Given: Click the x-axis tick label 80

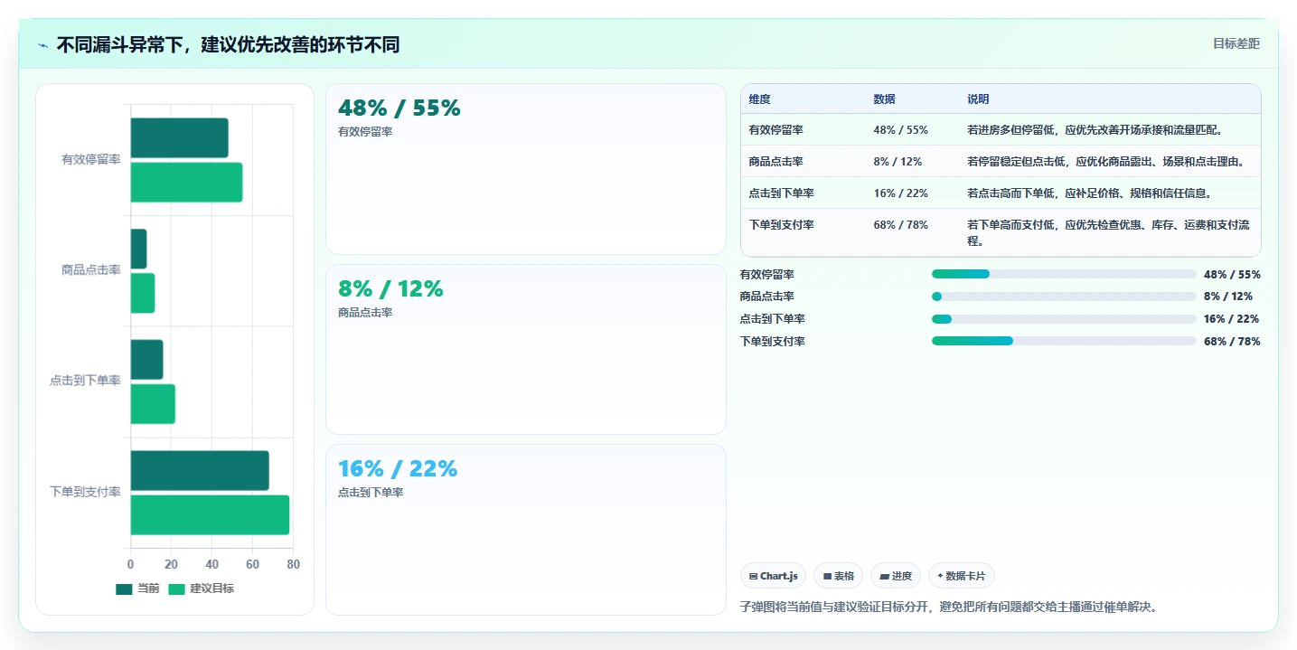Looking at the screenshot, I should 293,565.
